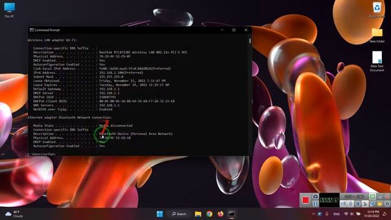
Task: Open the recordings folder from the recorder toolbar
Action: tap(380, 204)
